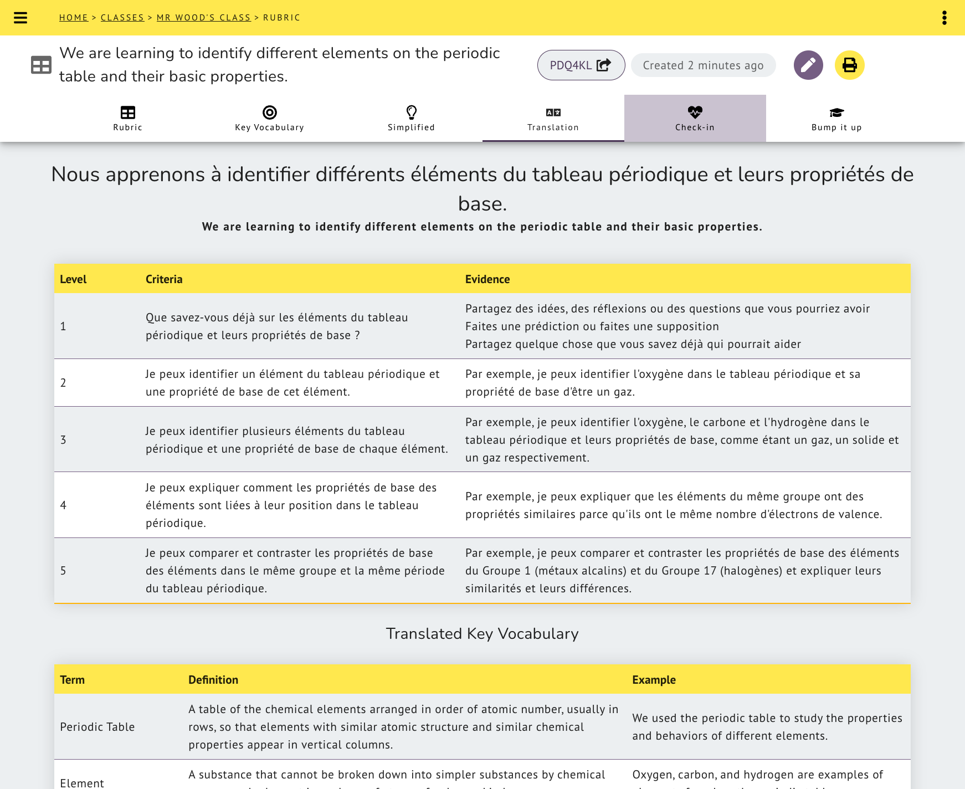Click the Created 2 minutes ago badge
Image resolution: width=965 pixels, height=789 pixels.
pos(704,65)
